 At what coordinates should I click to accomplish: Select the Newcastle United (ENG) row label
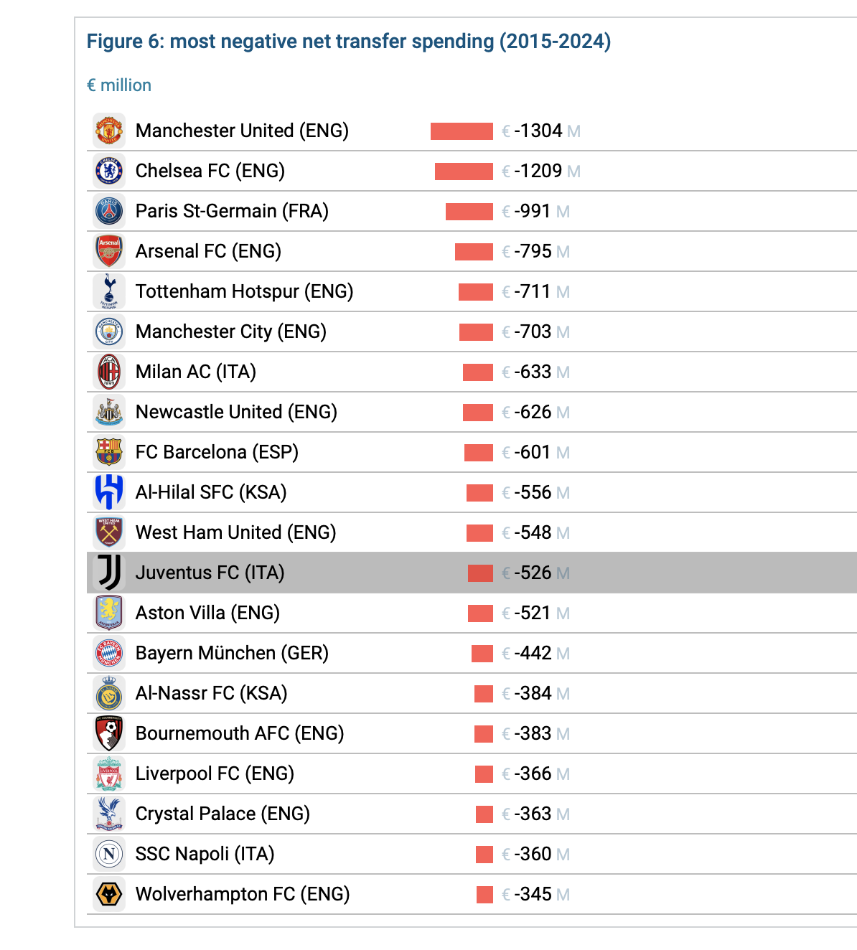click(236, 412)
